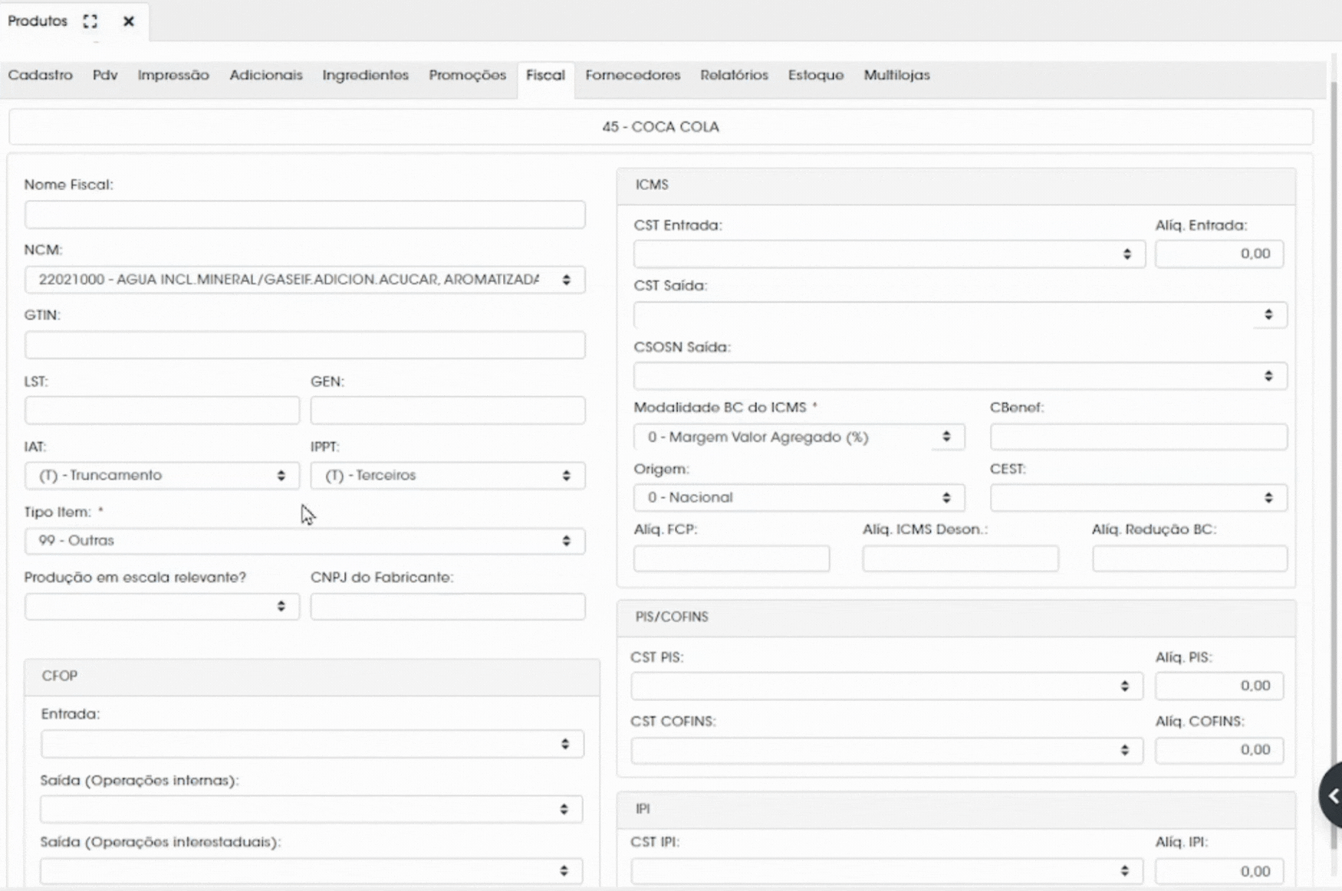1342x891 pixels.
Task: Click the GTIN input field
Action: [304, 345]
